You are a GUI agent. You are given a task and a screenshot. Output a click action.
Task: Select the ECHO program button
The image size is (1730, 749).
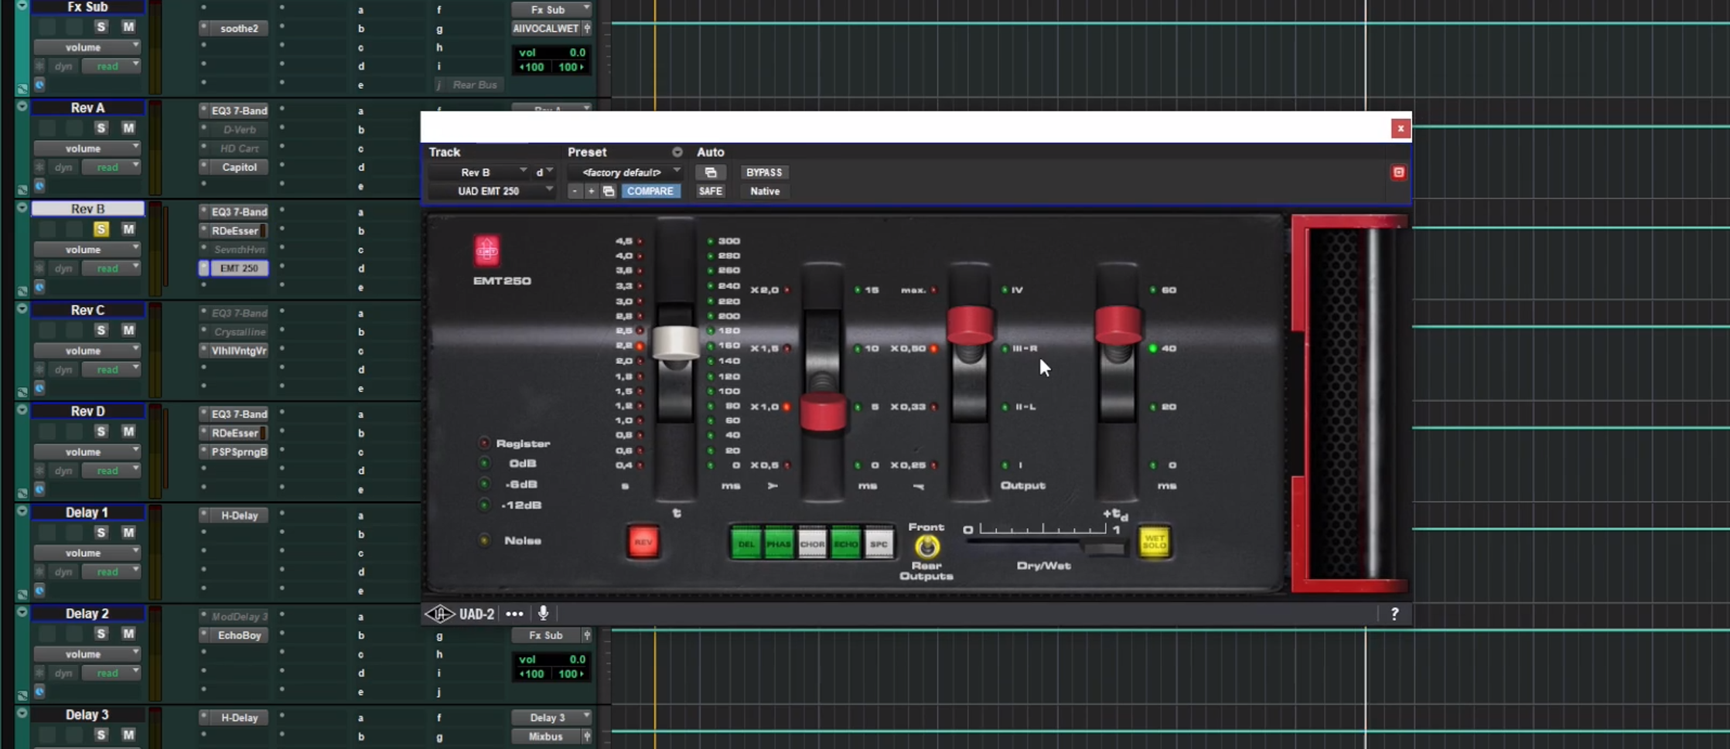[845, 543]
